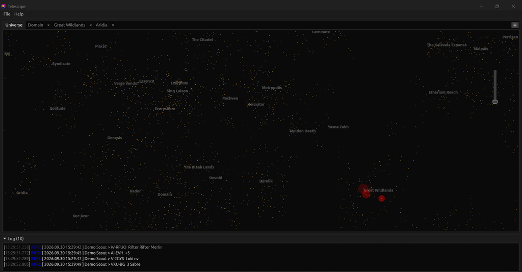Select the Domain region label on map
Viewport: 522px width, 272px height.
click(165, 194)
